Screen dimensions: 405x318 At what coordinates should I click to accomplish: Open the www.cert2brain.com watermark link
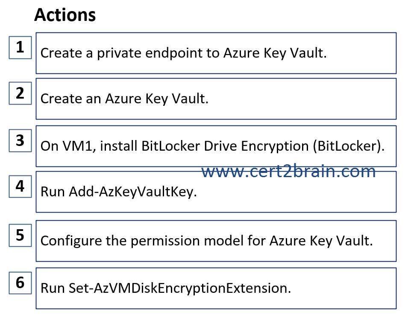coord(288,172)
